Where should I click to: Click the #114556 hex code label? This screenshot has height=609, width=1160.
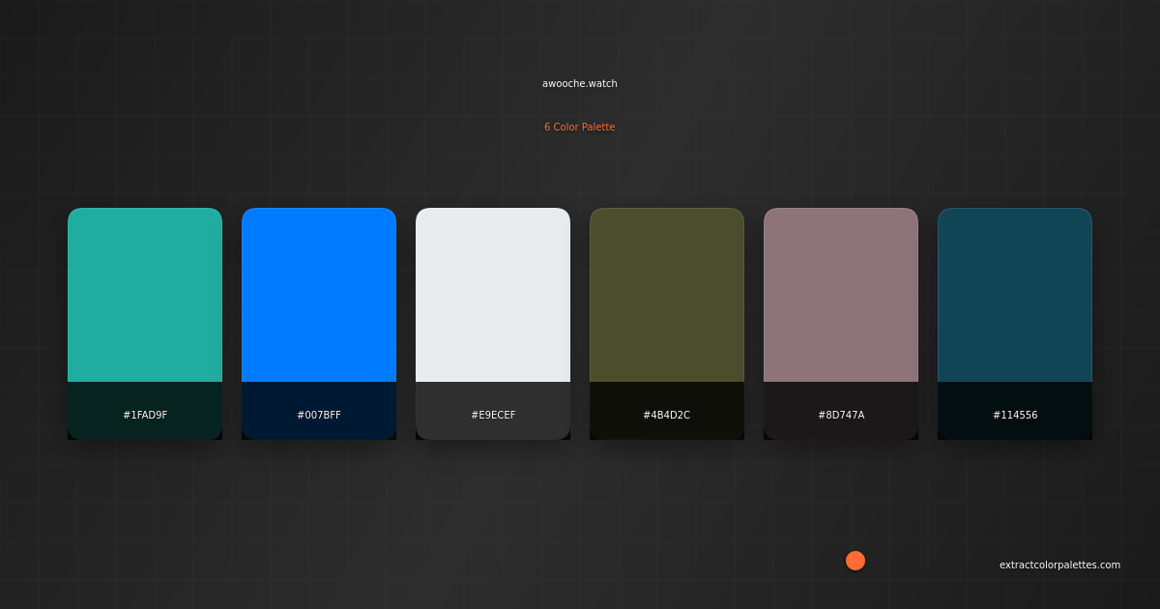[x=1015, y=415]
